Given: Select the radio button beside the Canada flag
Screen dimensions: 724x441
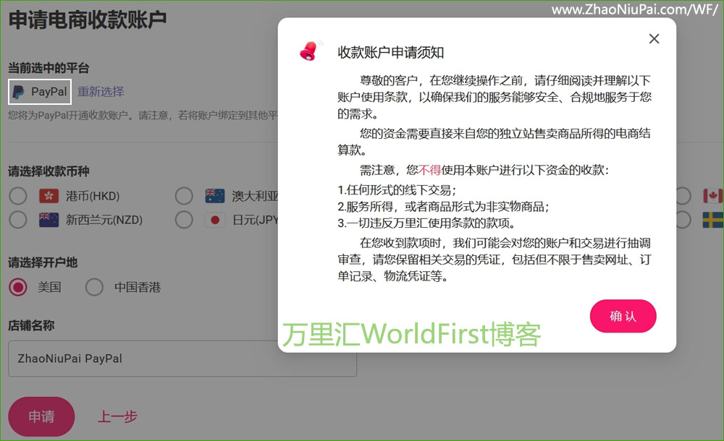Looking at the screenshot, I should point(683,196).
